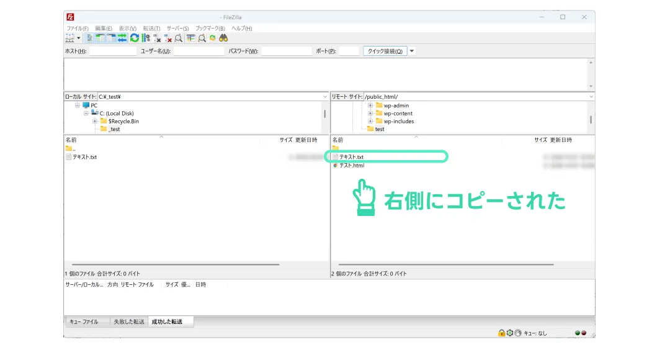Expand the wp-content remote folder
Screen dimensions: 670x350
370,113
